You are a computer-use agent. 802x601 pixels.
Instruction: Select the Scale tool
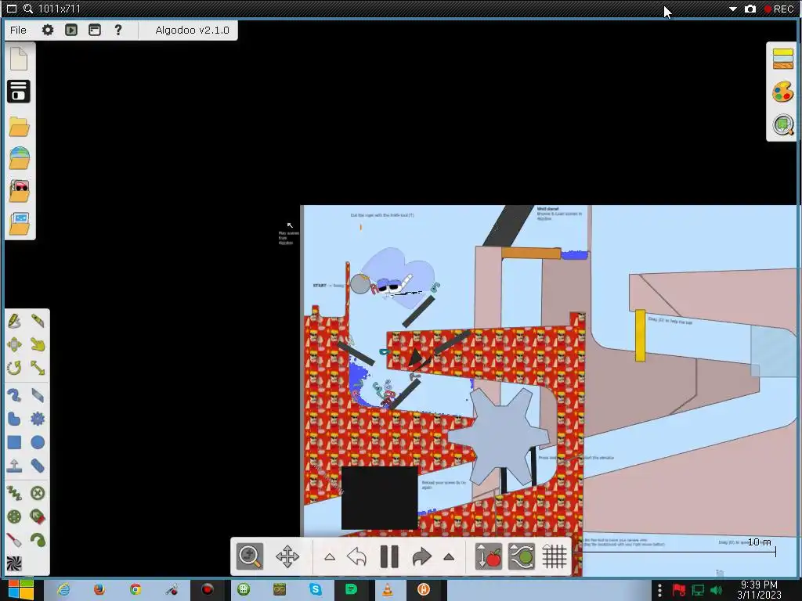(x=38, y=368)
